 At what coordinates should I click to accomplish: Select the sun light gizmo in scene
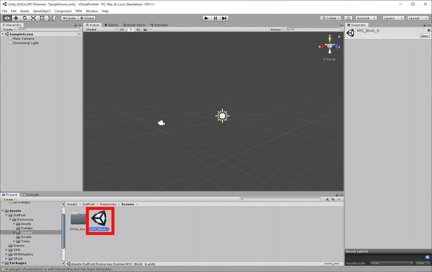(x=222, y=116)
